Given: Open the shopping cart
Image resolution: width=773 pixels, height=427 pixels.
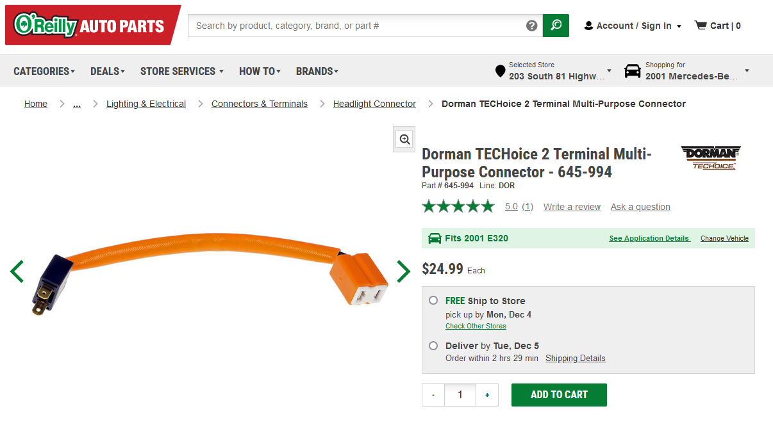Looking at the screenshot, I should 718,26.
